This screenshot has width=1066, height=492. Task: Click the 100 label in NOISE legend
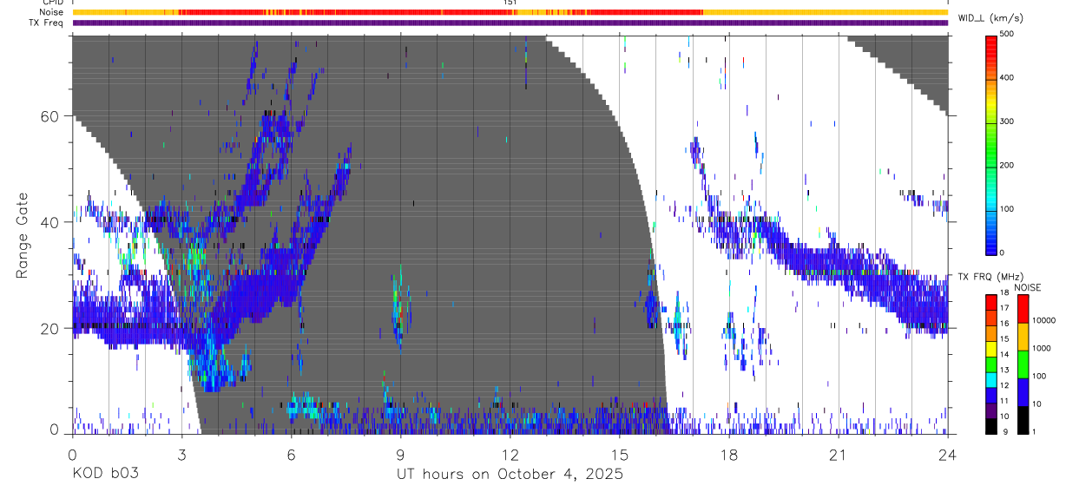point(1041,377)
